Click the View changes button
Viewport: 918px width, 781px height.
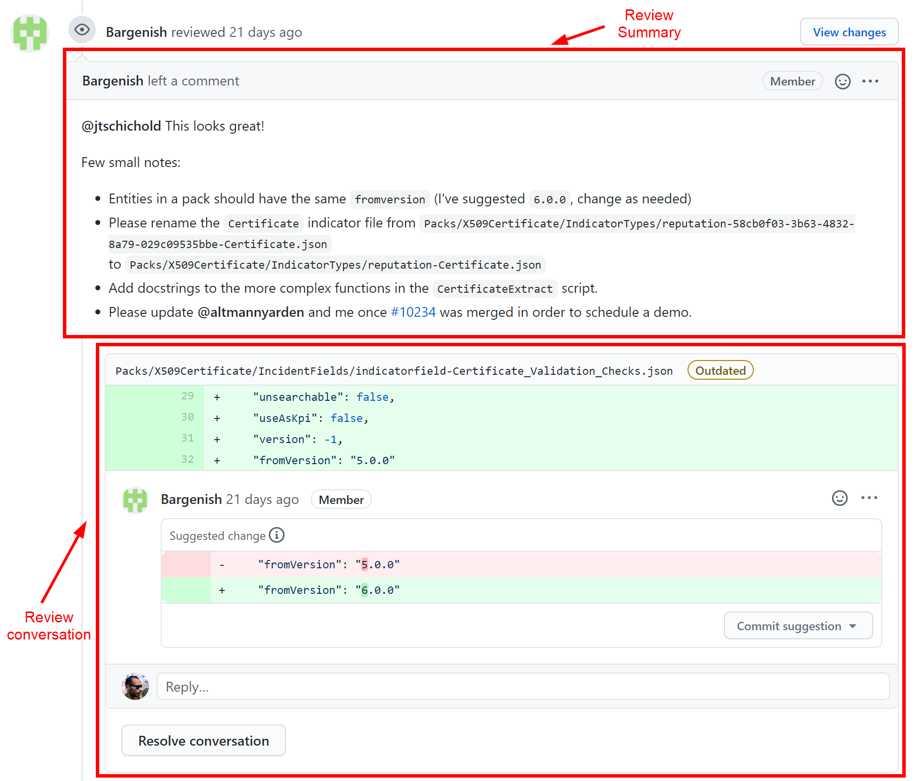[849, 31]
